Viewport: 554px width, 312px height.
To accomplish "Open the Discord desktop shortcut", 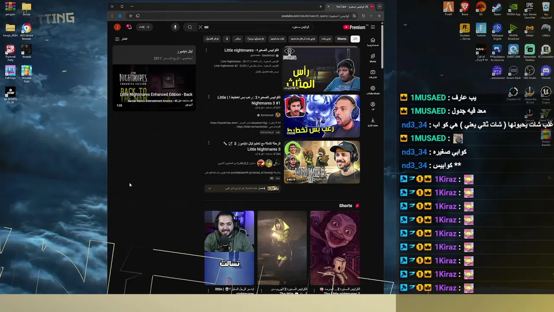I will tap(546, 72).
